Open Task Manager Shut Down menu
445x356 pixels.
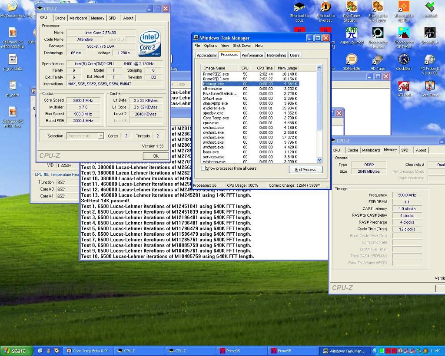[242, 46]
